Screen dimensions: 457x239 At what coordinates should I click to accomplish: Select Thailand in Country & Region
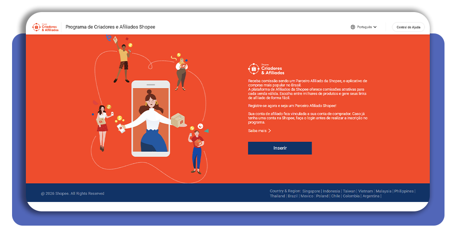[277, 196]
